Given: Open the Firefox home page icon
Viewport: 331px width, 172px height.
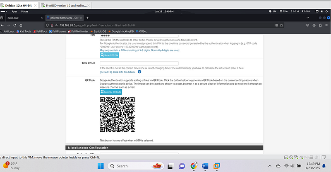Looking at the screenshot, I should click(x=21, y=25).
